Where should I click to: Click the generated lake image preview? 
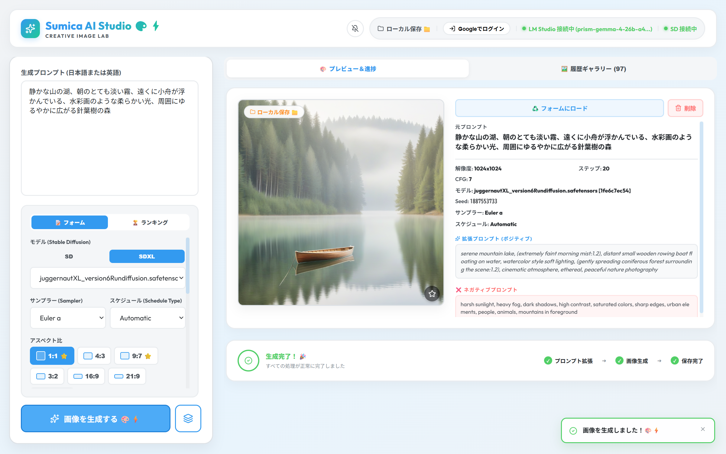pos(341,203)
